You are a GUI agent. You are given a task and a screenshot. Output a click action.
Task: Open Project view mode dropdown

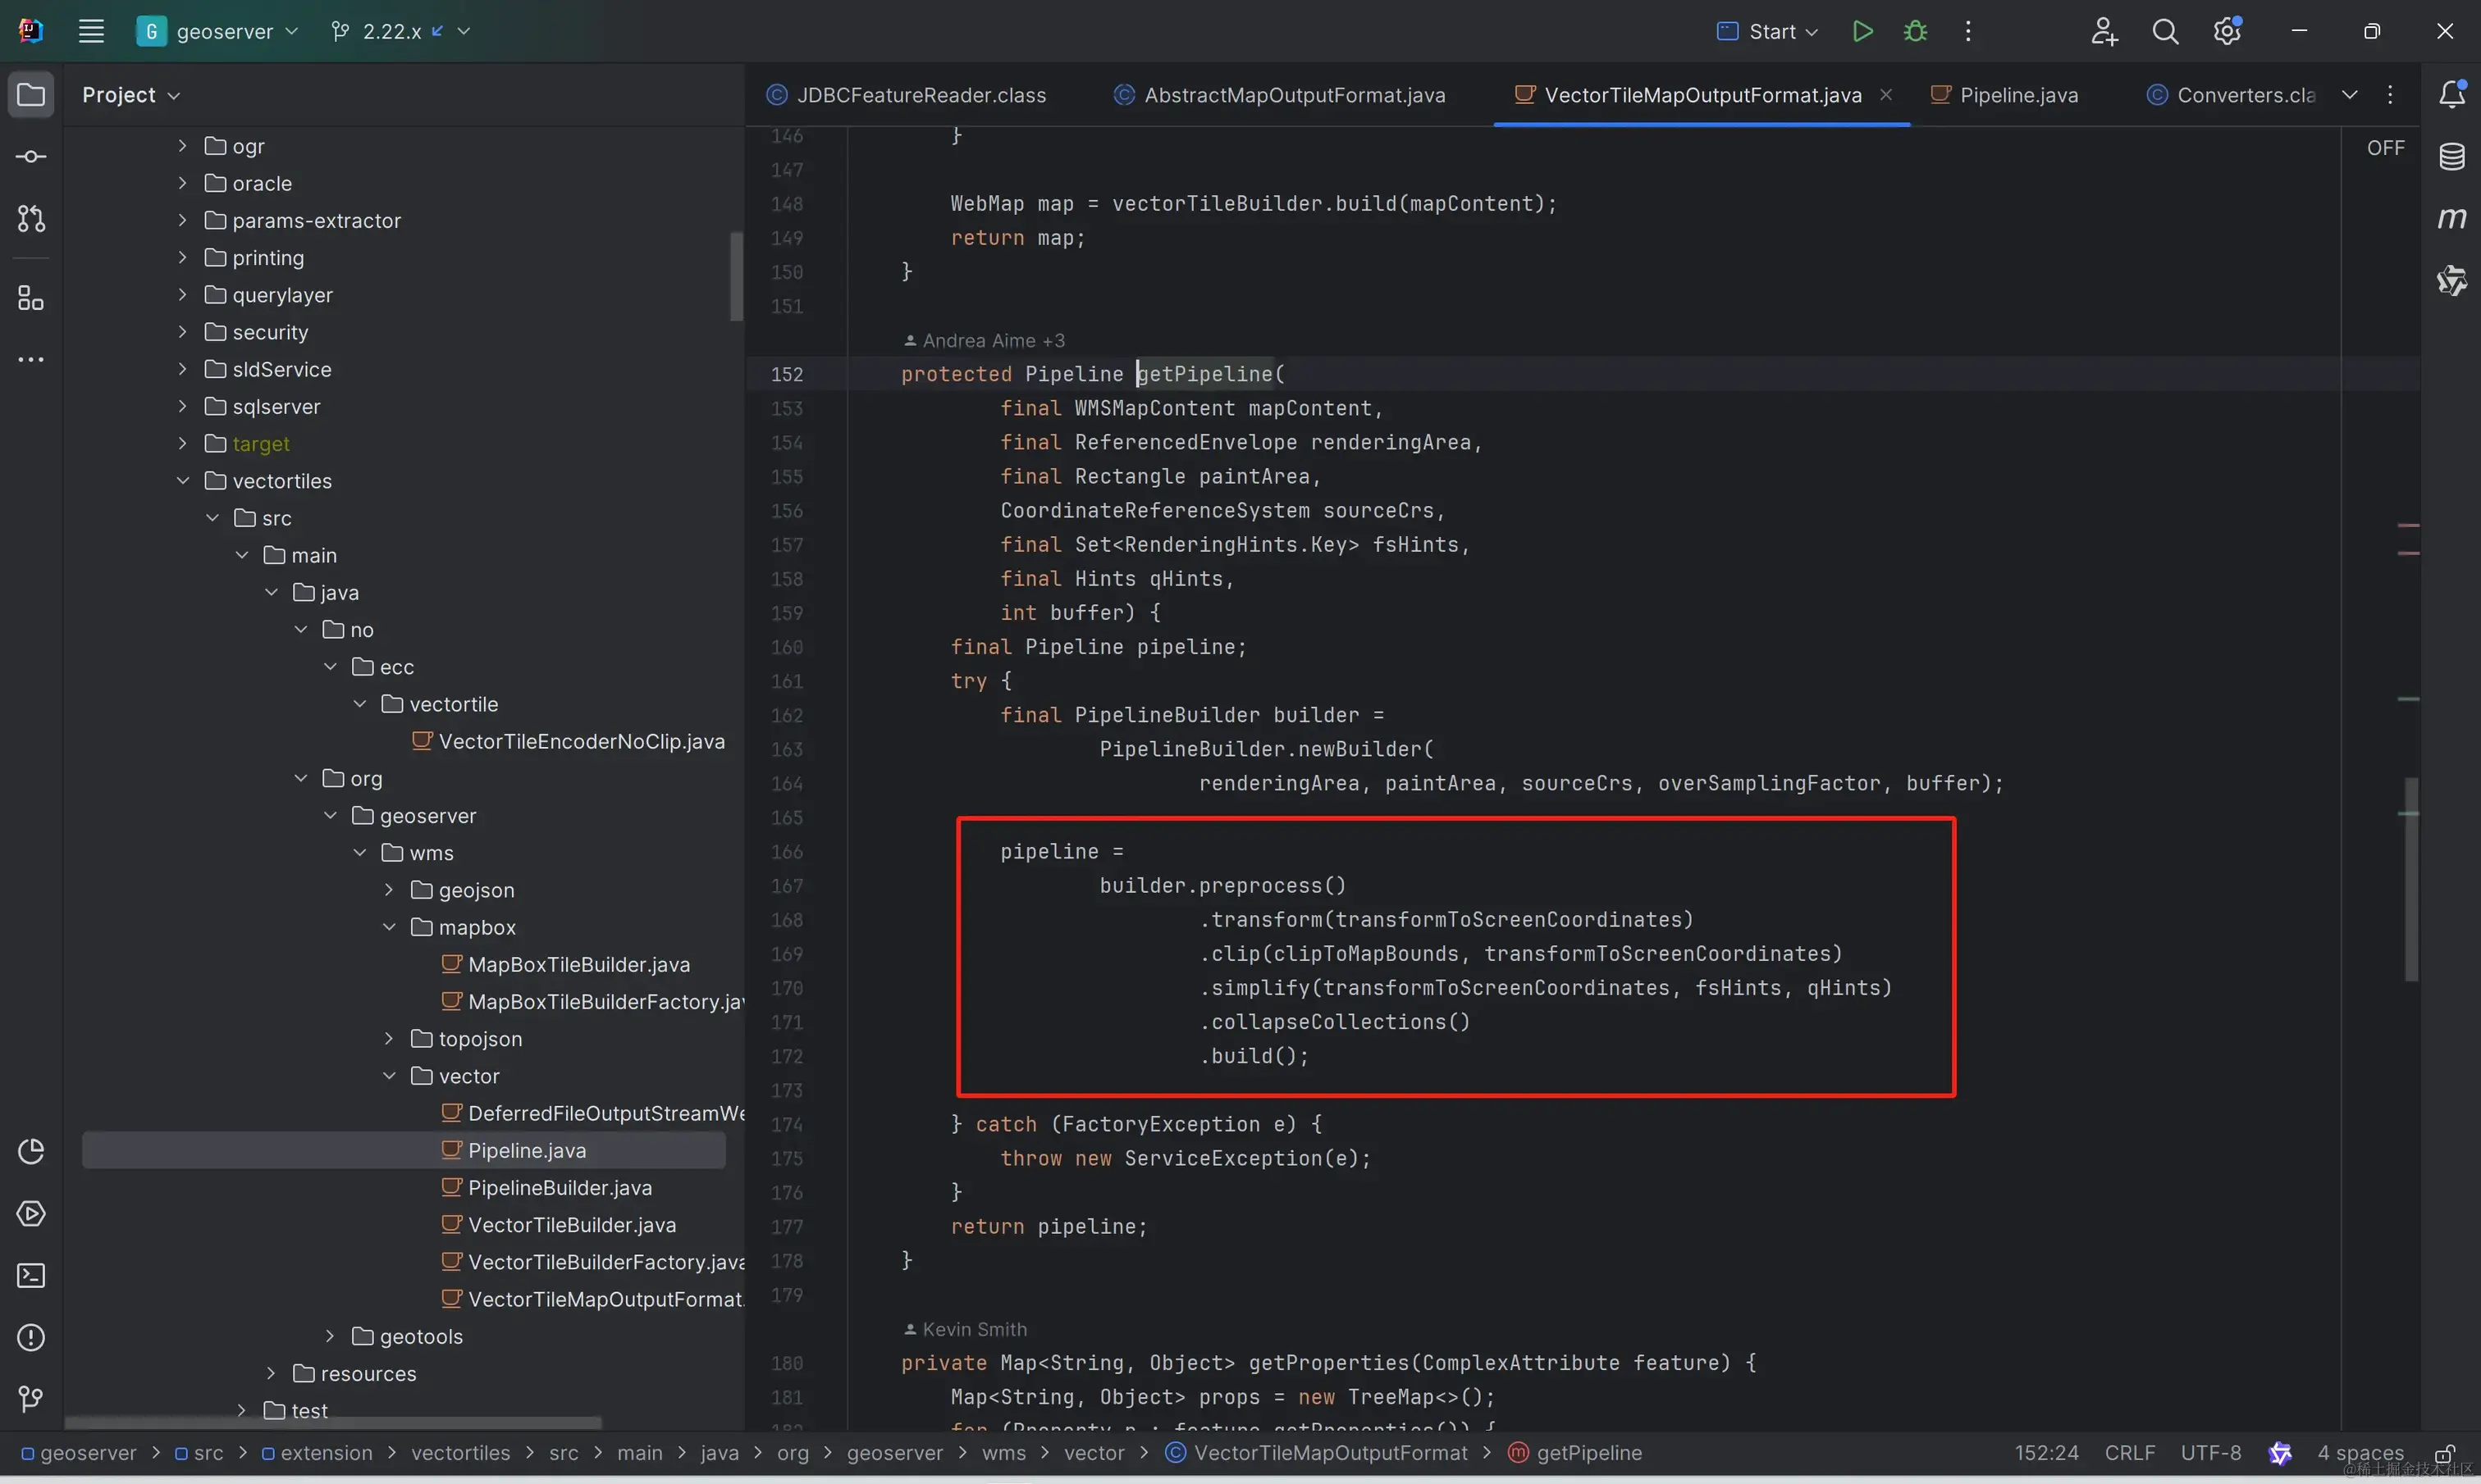pyautogui.click(x=130, y=95)
